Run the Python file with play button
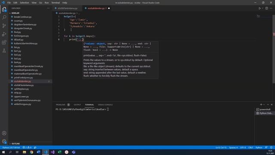The image size is (275, 155). [x=260, y=8]
